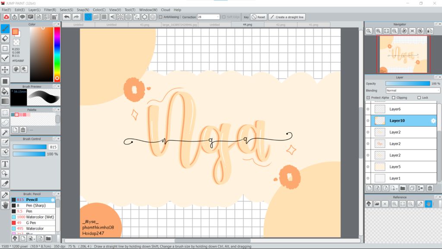Enable the crisscross grid snap guide
Screen dimensions: 442x249
(x=104, y=17)
